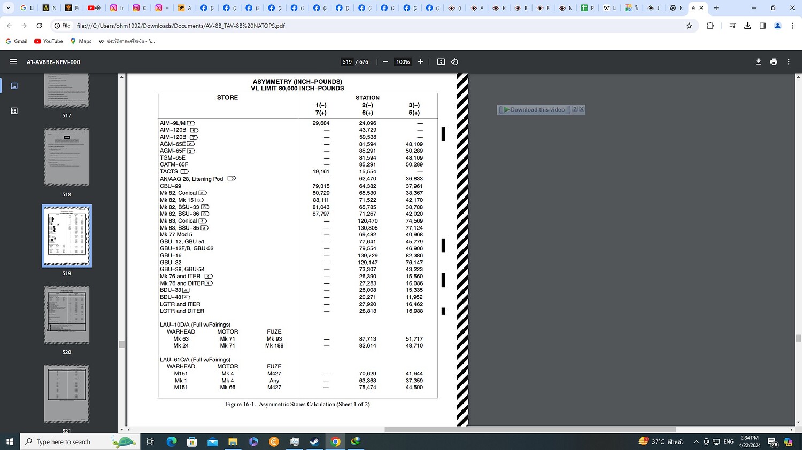The width and height of the screenshot is (802, 450).
Task: Rotate the PDF counterclockwise
Action: point(454,62)
